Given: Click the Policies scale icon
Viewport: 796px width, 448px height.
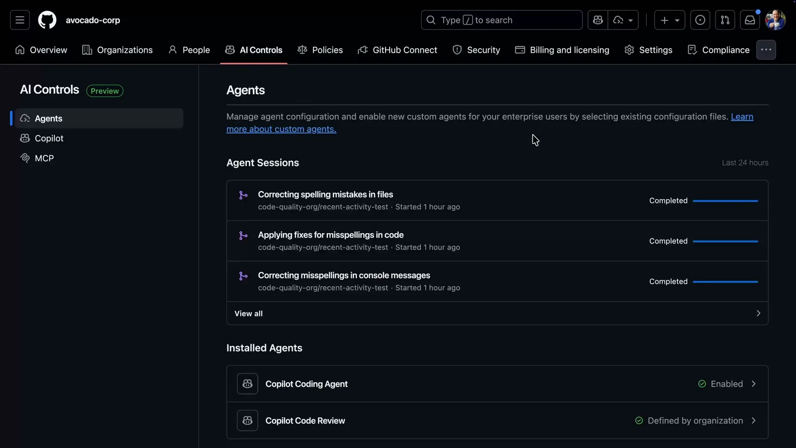Looking at the screenshot, I should [302, 50].
